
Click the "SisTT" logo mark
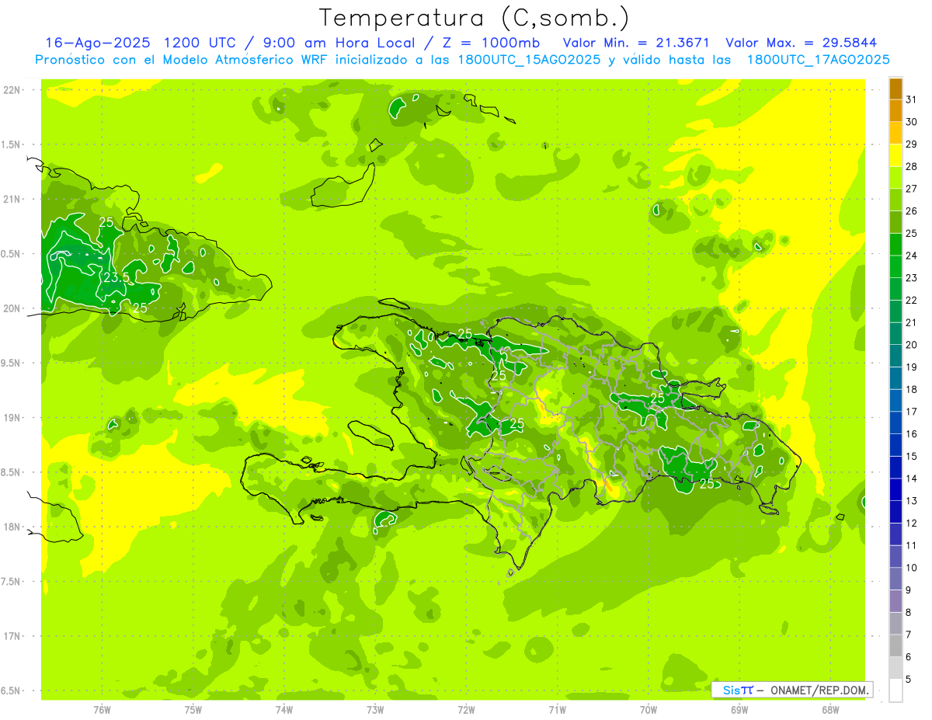click(738, 690)
